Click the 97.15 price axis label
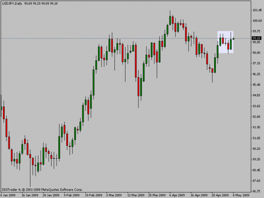 257,63
